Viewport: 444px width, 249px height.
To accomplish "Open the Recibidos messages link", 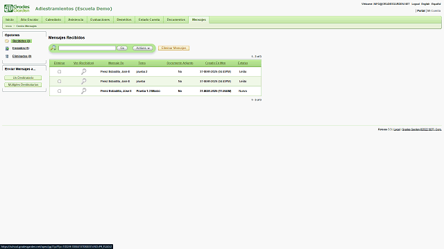I will [22, 41].
